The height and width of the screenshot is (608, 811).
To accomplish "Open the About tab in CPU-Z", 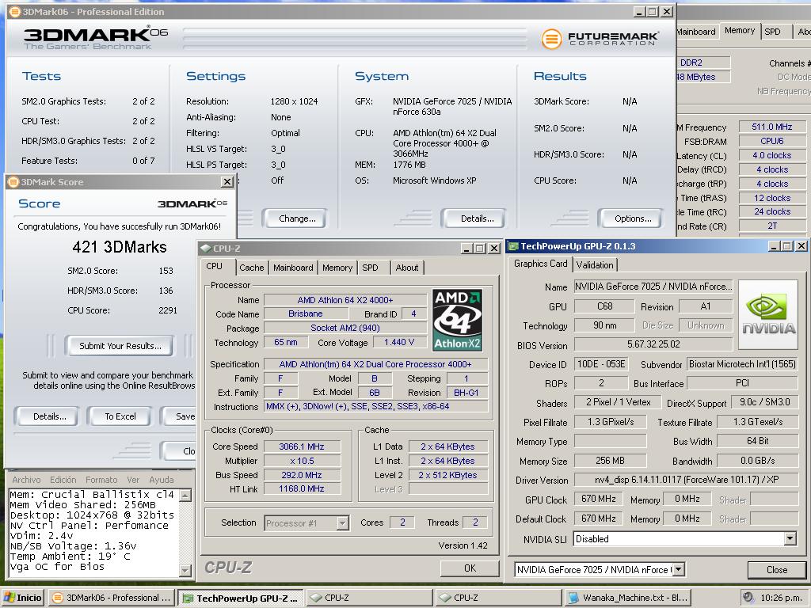I will 407,268.
